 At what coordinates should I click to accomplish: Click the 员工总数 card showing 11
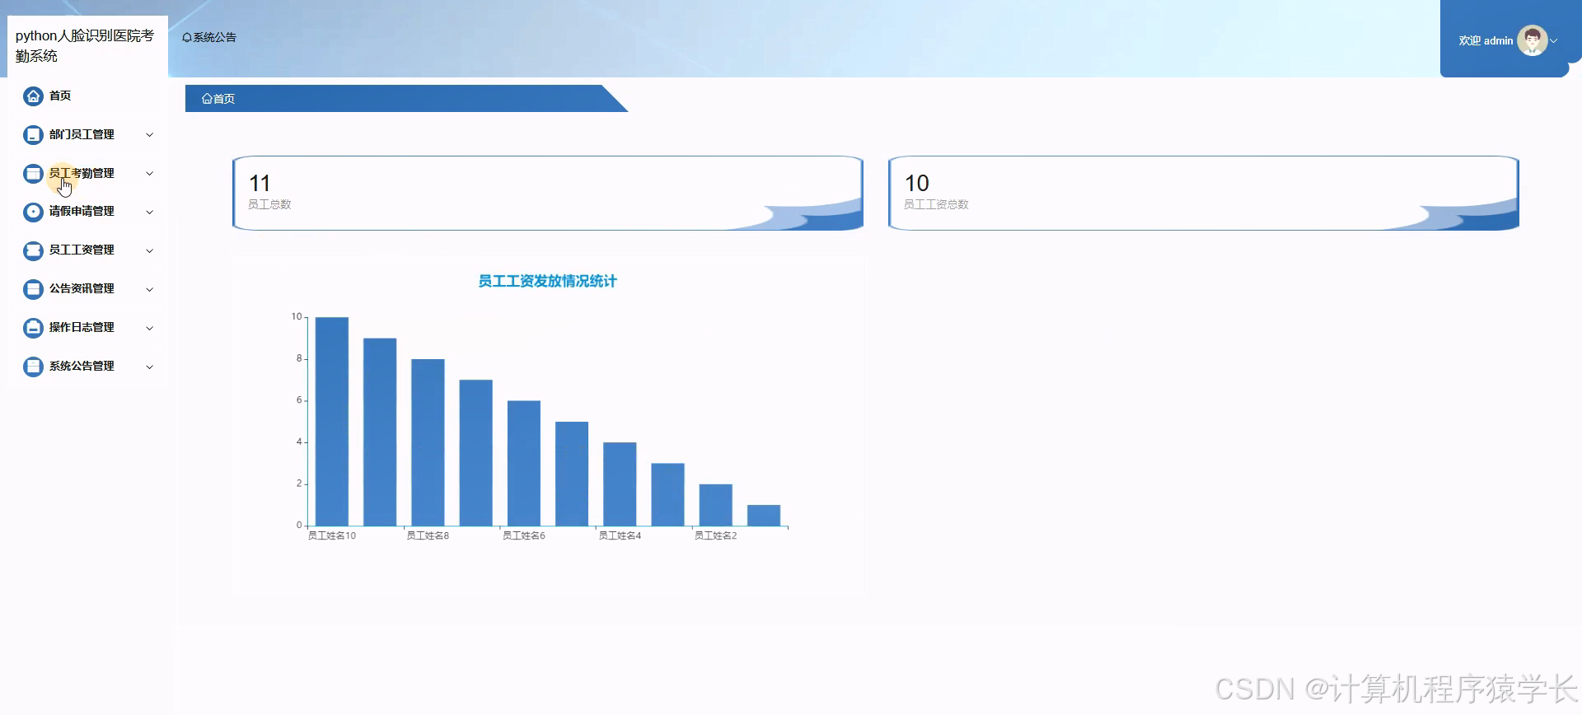pos(548,193)
